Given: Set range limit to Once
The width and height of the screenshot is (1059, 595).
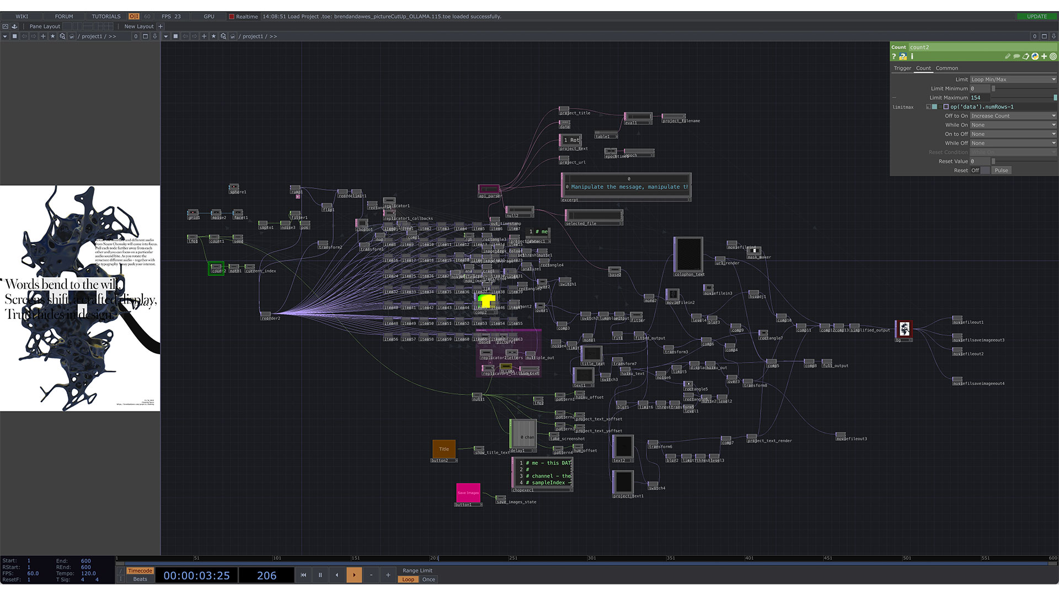Looking at the screenshot, I should point(429,580).
